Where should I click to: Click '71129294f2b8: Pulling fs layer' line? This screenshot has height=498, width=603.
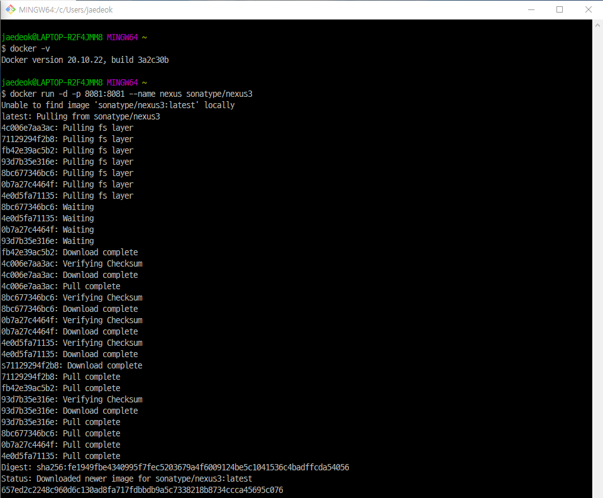click(x=67, y=139)
